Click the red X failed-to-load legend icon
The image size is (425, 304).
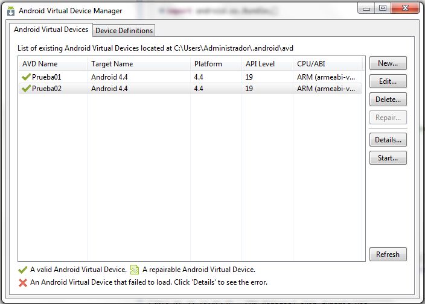[x=23, y=283]
